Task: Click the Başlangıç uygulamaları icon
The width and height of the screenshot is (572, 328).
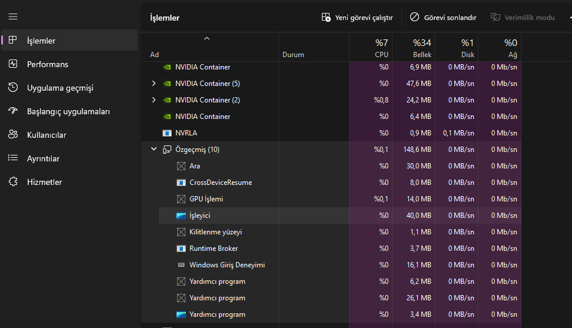Action: click(x=13, y=111)
